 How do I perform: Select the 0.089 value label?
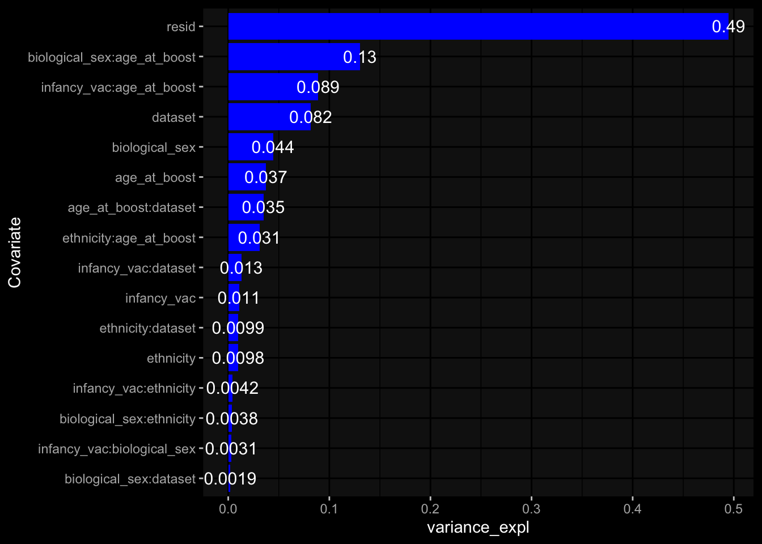pos(318,87)
